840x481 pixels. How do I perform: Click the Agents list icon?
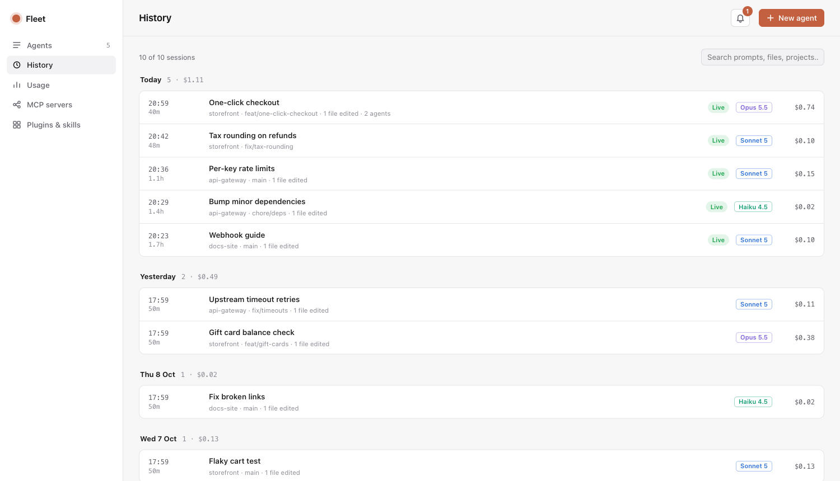pos(17,45)
